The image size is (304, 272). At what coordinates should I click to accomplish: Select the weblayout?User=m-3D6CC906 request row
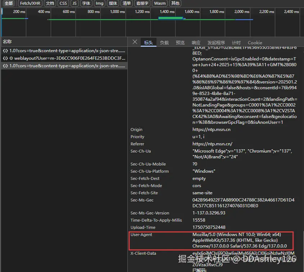(x=64, y=58)
